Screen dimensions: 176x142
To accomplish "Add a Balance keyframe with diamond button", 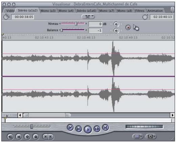I will point(116,31).
